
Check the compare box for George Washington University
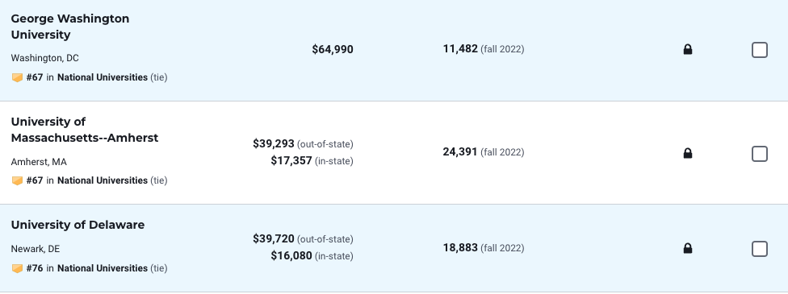(760, 50)
